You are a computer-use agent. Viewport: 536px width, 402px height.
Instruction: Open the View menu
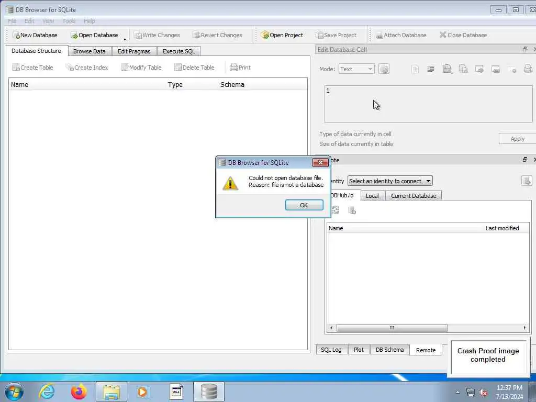coord(48,21)
